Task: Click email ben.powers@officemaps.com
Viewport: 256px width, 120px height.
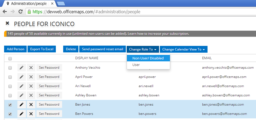Action: click(x=224, y=114)
